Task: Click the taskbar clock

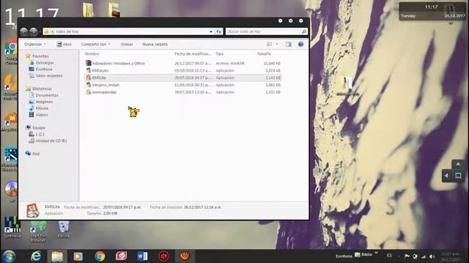Action: coord(451,256)
